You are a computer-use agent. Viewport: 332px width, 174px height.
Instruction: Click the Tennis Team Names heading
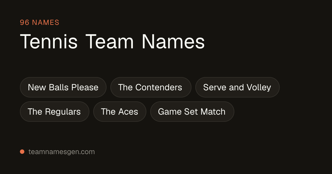(112, 41)
